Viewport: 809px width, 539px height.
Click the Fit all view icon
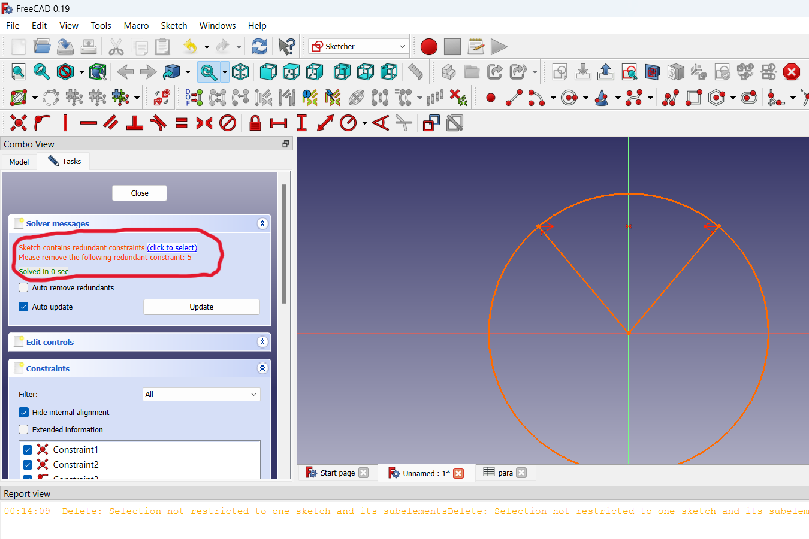[19, 72]
